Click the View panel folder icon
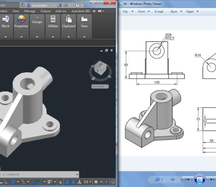 point(84,19)
